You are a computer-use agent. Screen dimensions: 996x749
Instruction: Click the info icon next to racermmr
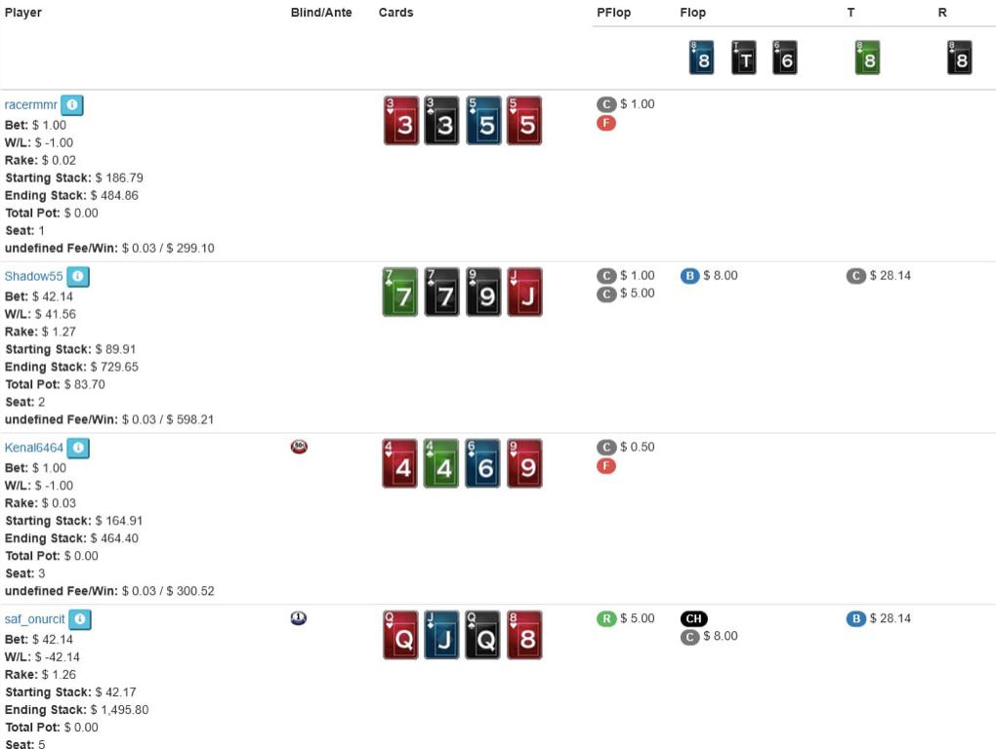pyautogui.click(x=72, y=105)
